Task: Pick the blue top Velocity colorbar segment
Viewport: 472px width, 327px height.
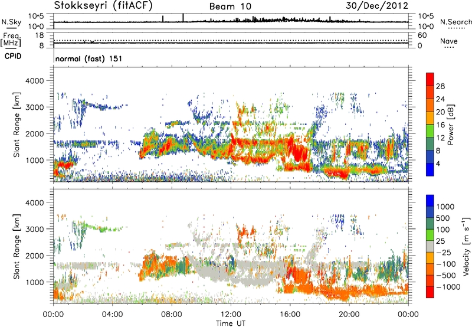Action: tap(430, 201)
